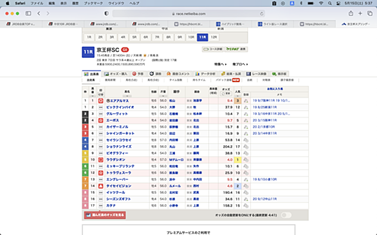Select the 1R race button
Screen dimensions: 377x235
[x=89, y=37]
